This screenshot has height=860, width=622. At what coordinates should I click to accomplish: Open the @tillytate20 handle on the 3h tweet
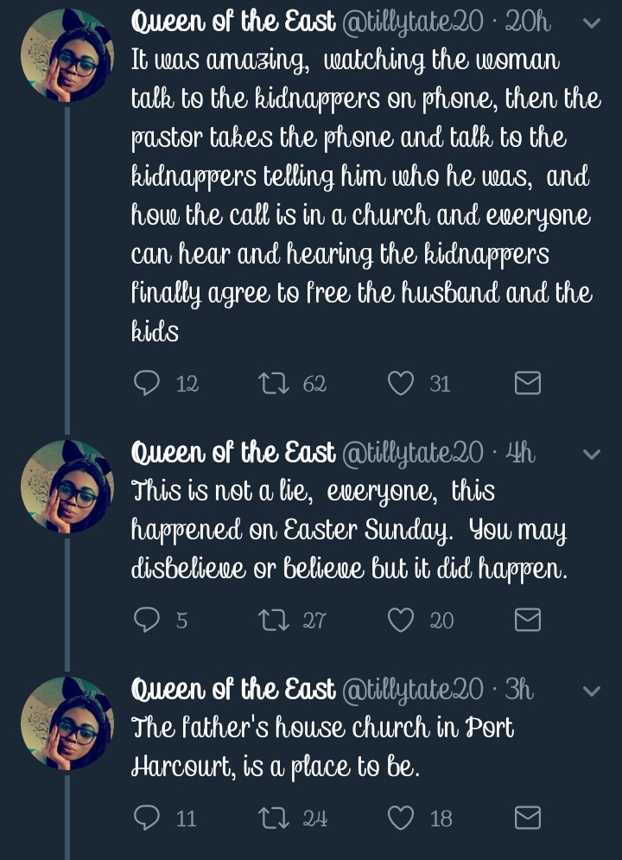pyautogui.click(x=413, y=690)
